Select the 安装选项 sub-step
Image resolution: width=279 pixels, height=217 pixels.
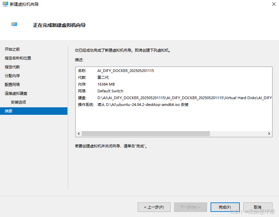[18, 102]
